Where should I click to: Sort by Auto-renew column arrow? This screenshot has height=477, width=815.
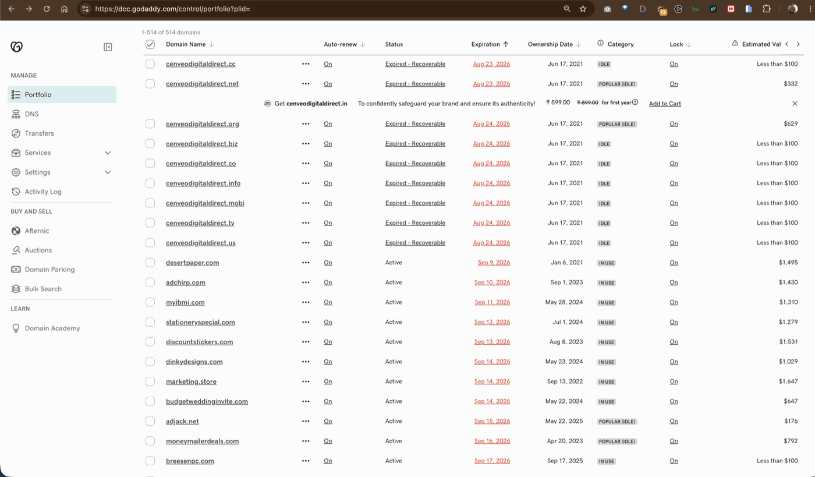pyautogui.click(x=363, y=44)
